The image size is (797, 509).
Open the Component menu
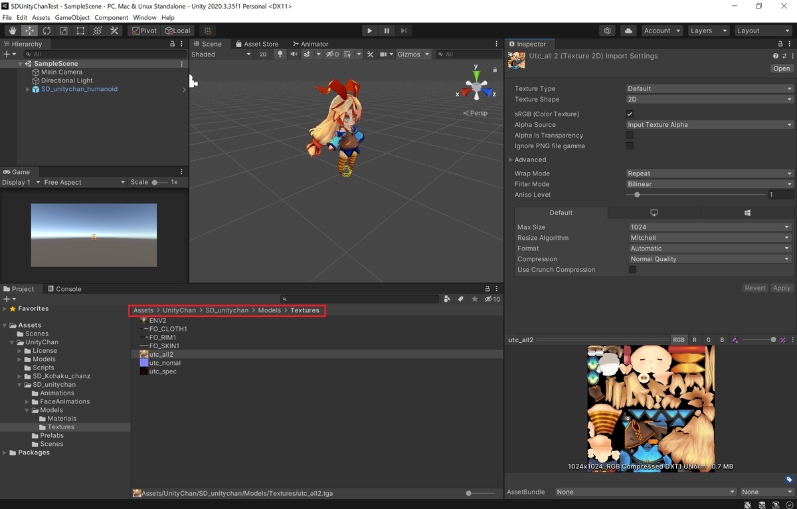point(112,17)
